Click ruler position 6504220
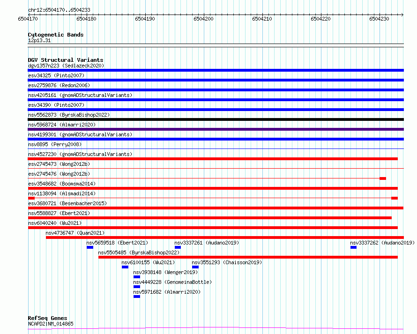 coord(320,19)
